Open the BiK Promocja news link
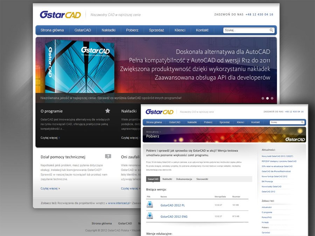The width and height of the screenshot is (315, 236). pos(267,182)
